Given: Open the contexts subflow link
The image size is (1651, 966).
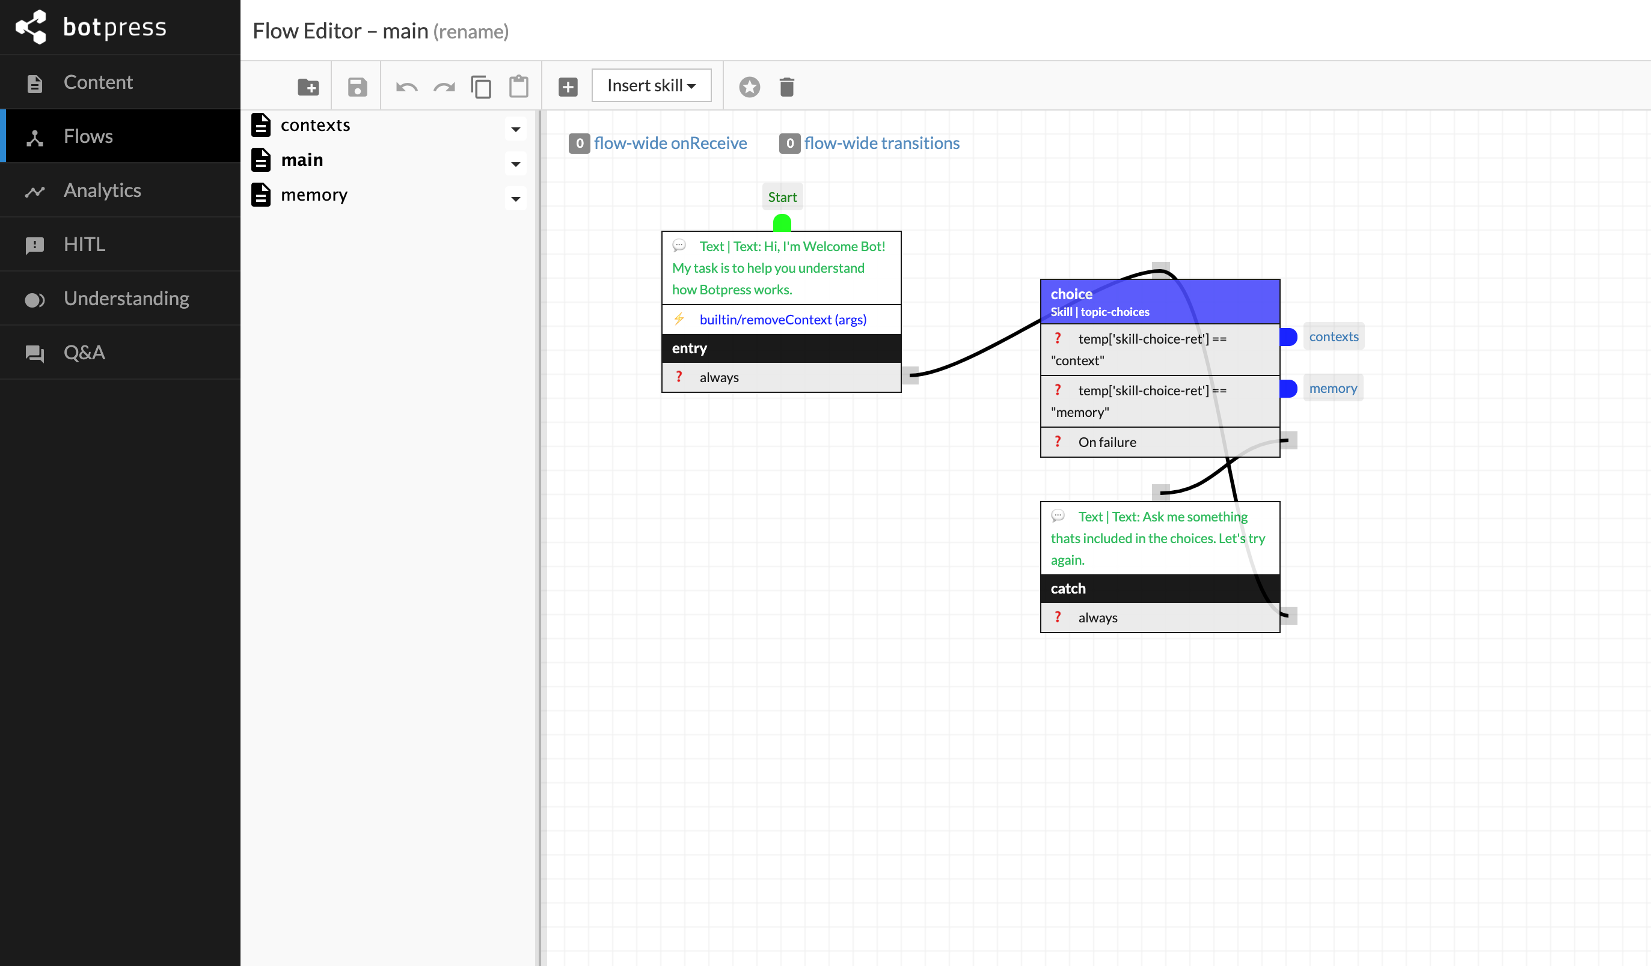Looking at the screenshot, I should click(1334, 336).
